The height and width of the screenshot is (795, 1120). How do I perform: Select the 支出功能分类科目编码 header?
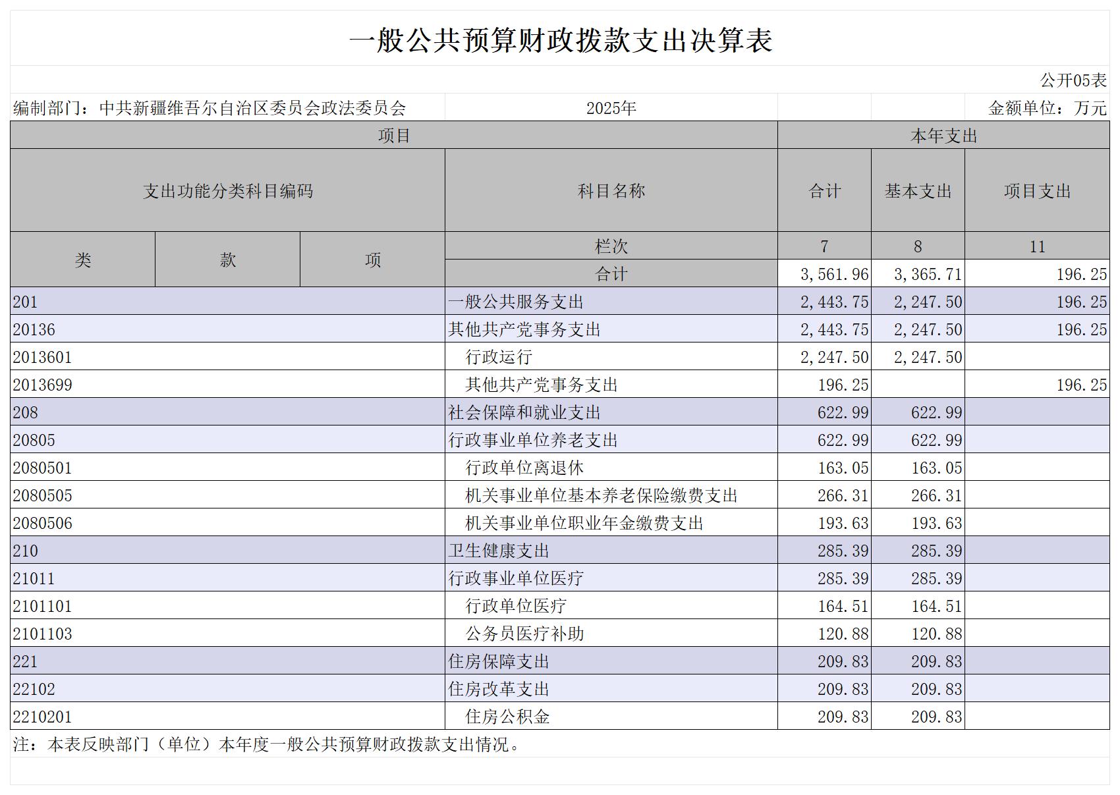227,190
